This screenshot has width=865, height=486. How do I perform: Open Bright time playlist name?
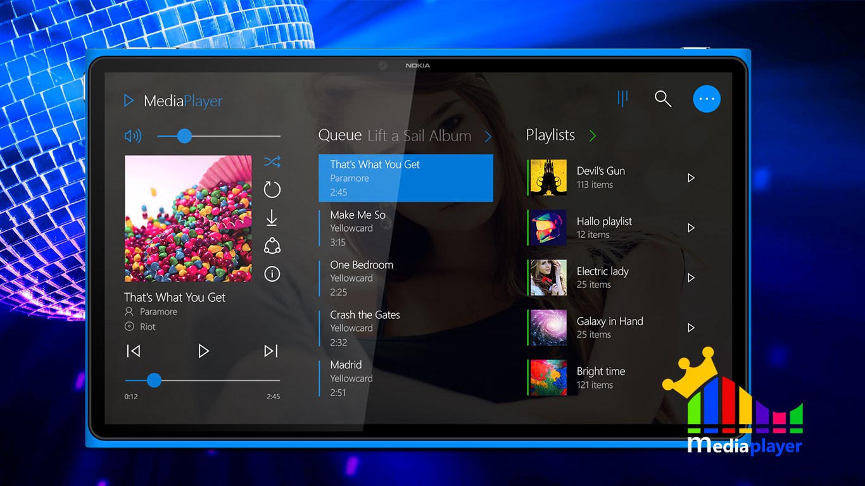pyautogui.click(x=601, y=371)
